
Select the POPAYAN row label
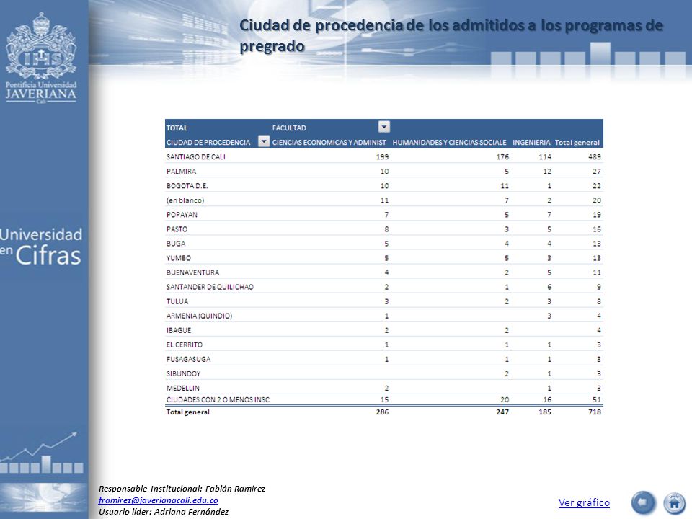(x=182, y=215)
